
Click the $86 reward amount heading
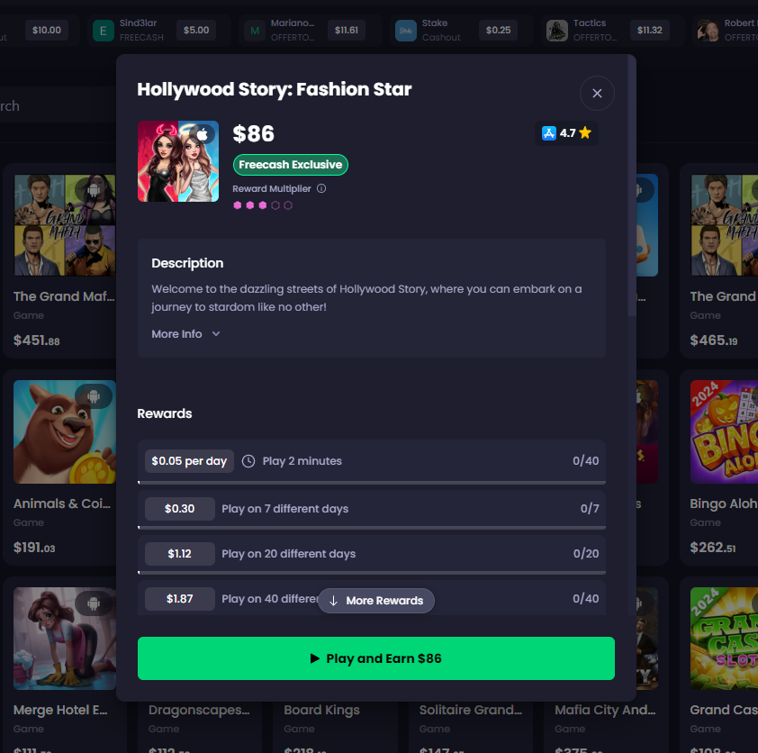click(x=253, y=134)
